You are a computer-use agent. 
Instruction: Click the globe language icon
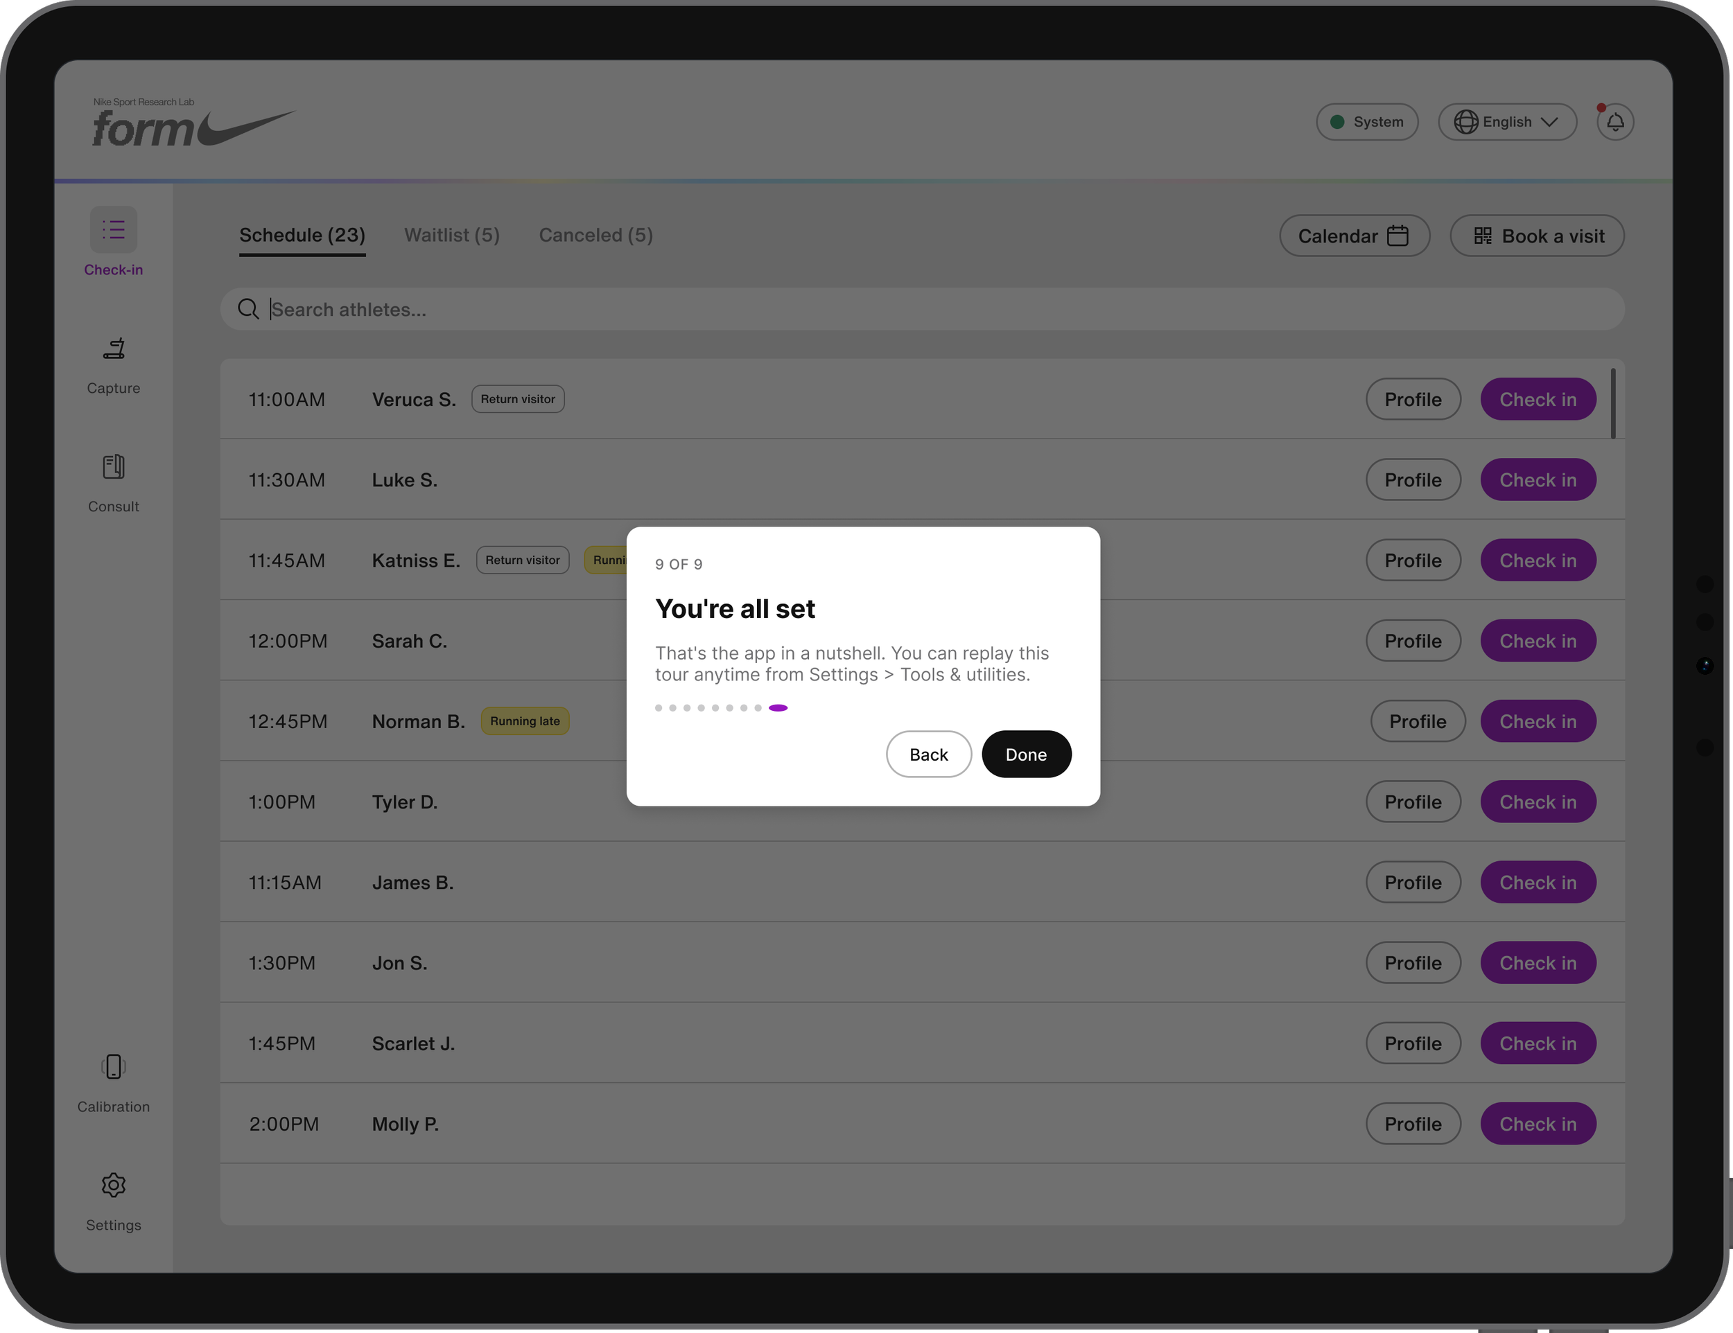click(1465, 122)
